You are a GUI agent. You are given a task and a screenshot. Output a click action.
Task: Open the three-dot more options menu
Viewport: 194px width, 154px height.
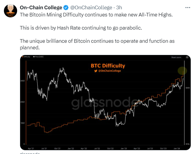coord(188,8)
